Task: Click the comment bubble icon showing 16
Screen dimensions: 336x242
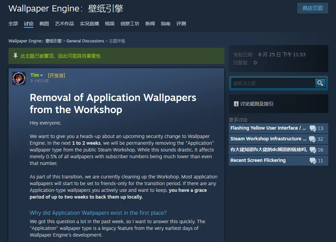Action: [x=313, y=150]
